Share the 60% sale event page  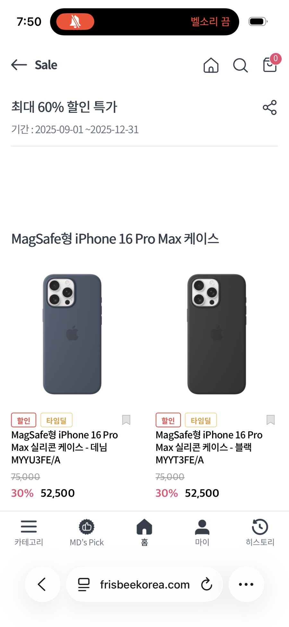[270, 107]
